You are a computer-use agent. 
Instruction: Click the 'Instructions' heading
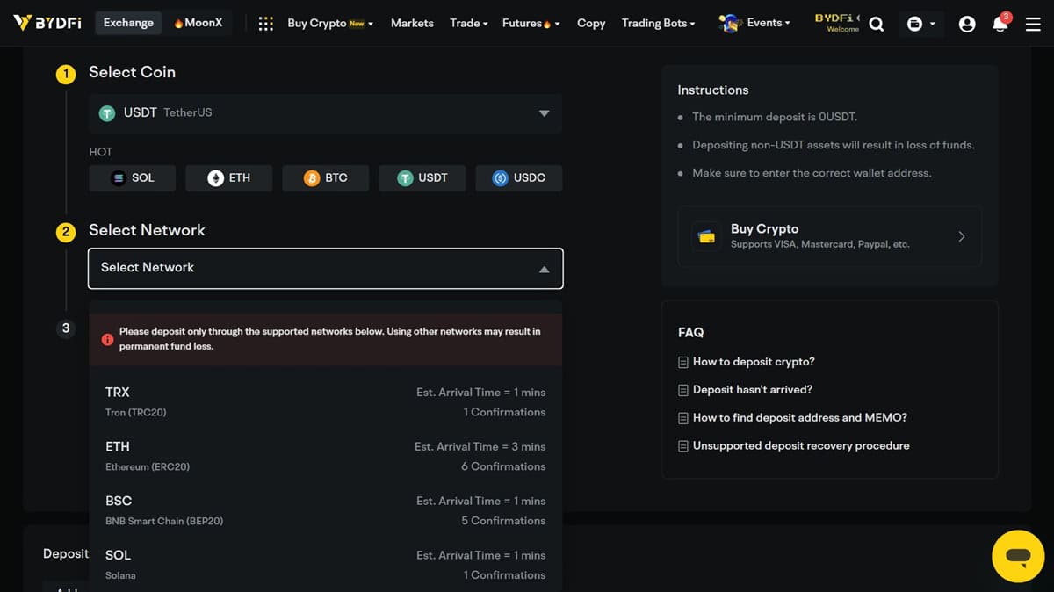pyautogui.click(x=713, y=90)
